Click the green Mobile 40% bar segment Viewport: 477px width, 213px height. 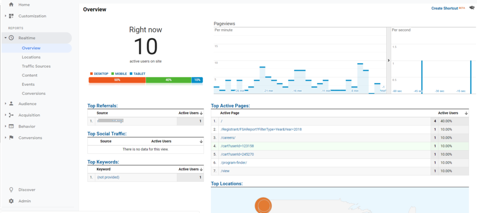[169, 80]
